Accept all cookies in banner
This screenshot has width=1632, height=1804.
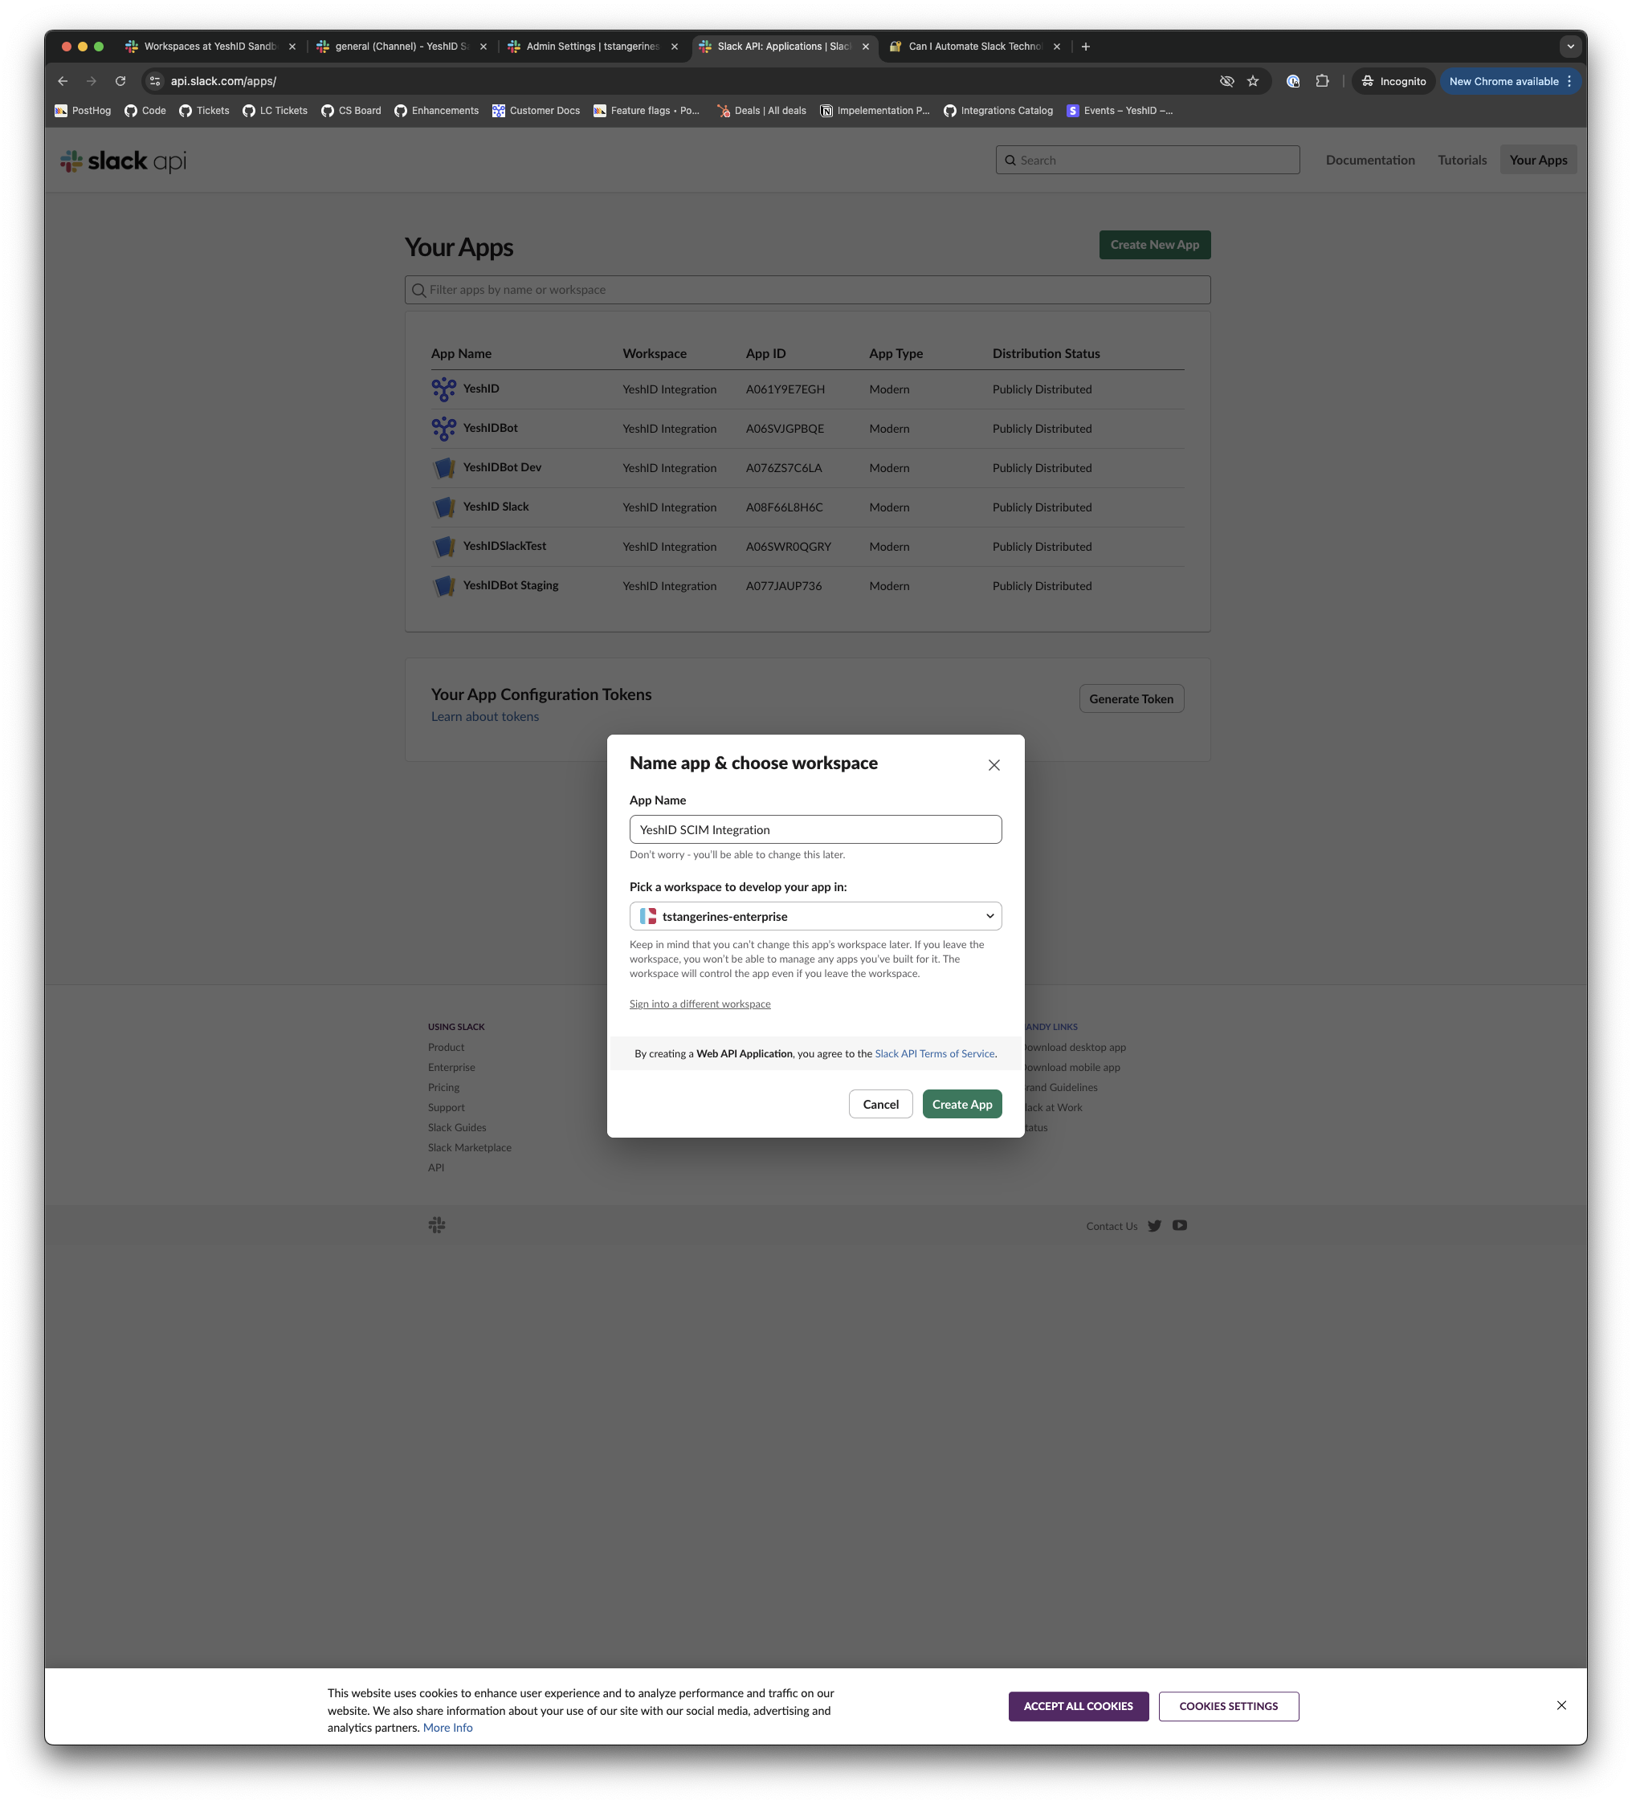(x=1078, y=1707)
